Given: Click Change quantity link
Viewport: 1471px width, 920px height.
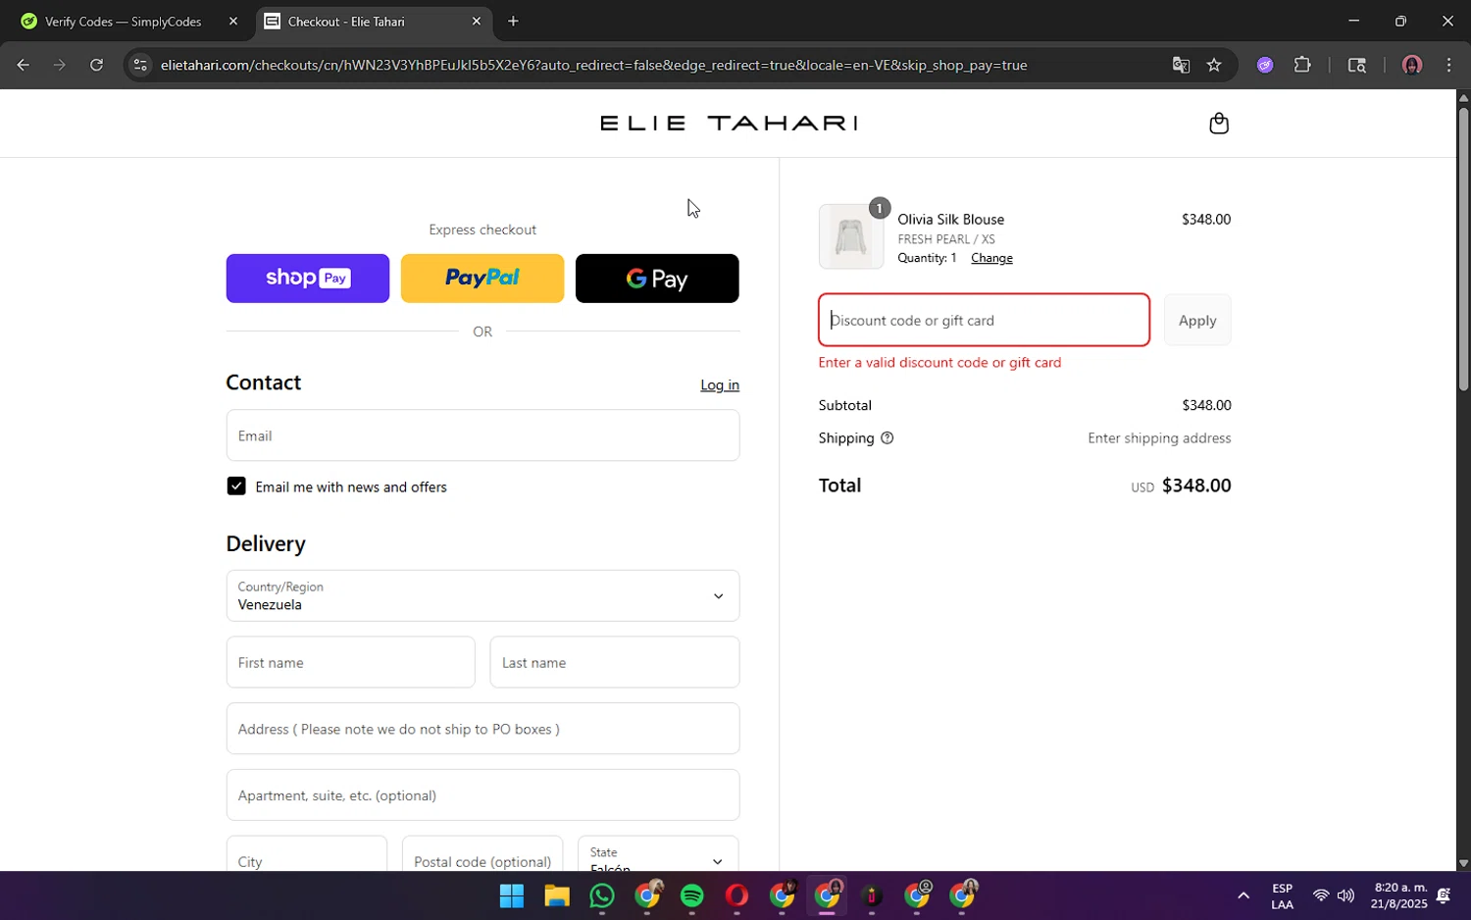Looking at the screenshot, I should pos(991,258).
